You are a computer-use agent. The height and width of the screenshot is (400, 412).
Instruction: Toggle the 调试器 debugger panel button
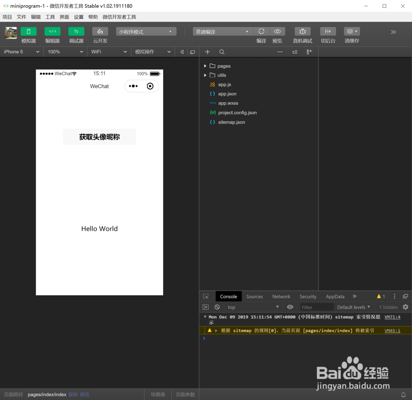click(76, 32)
